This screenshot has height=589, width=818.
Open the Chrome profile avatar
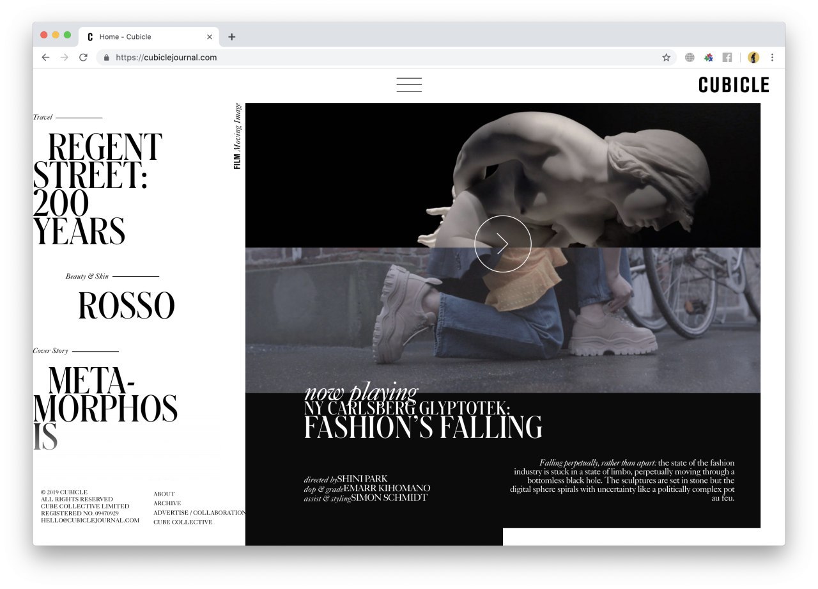[x=753, y=58]
